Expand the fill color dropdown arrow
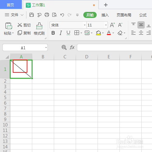152x152 pixels. (x=103, y=33)
